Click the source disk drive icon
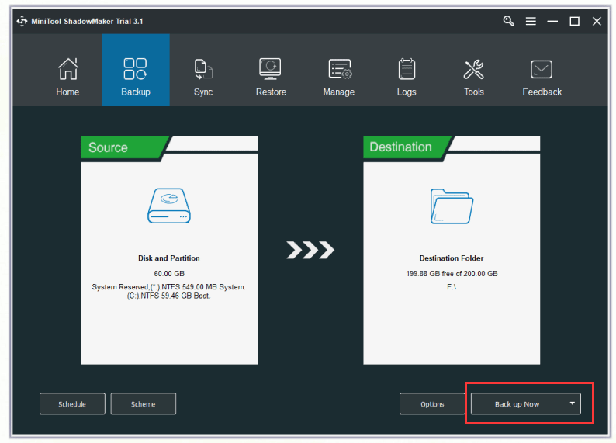The height and width of the screenshot is (443, 616). coord(169,206)
